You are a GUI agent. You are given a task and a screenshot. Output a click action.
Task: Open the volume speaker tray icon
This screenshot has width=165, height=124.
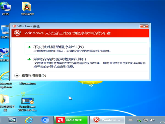tap(152, 120)
